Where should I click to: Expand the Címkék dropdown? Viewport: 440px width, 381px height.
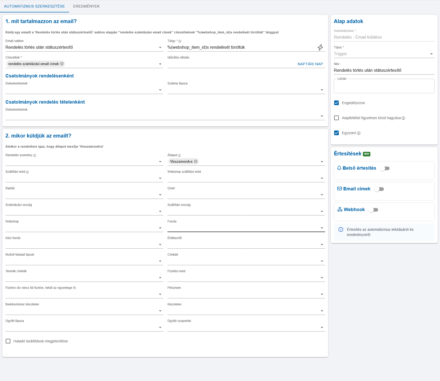246,261
